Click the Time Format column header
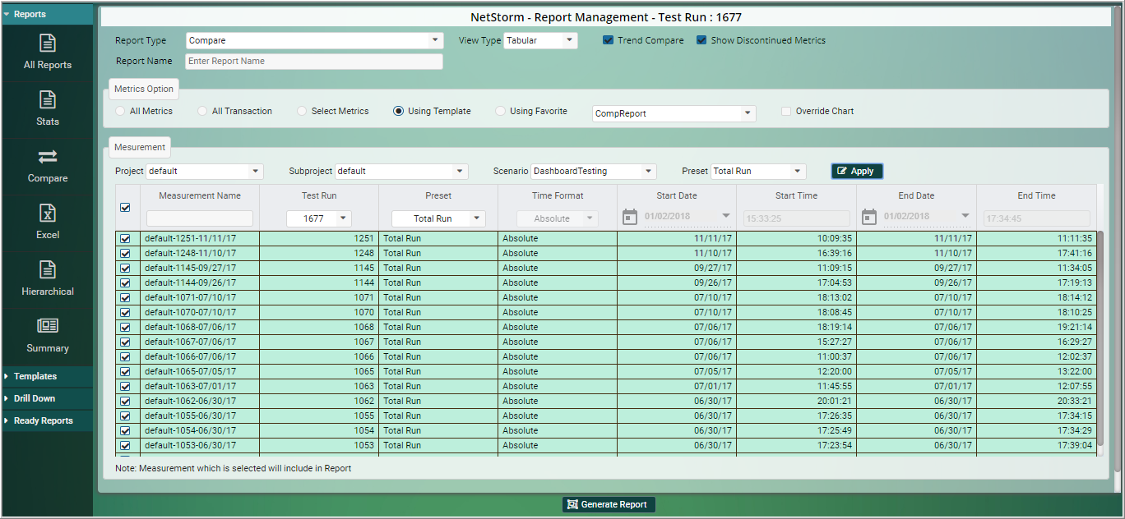 point(558,195)
